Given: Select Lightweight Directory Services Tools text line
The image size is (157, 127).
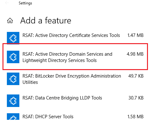Looking at the screenshot, I should click(x=60, y=60).
